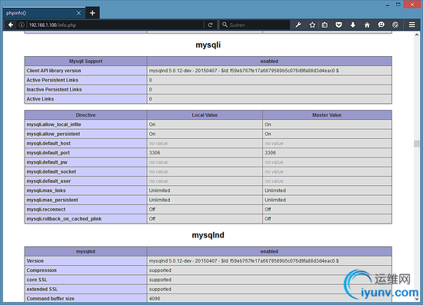This screenshot has width=423, height=305.
Task: Click the Compression row label
Action: 42,270
